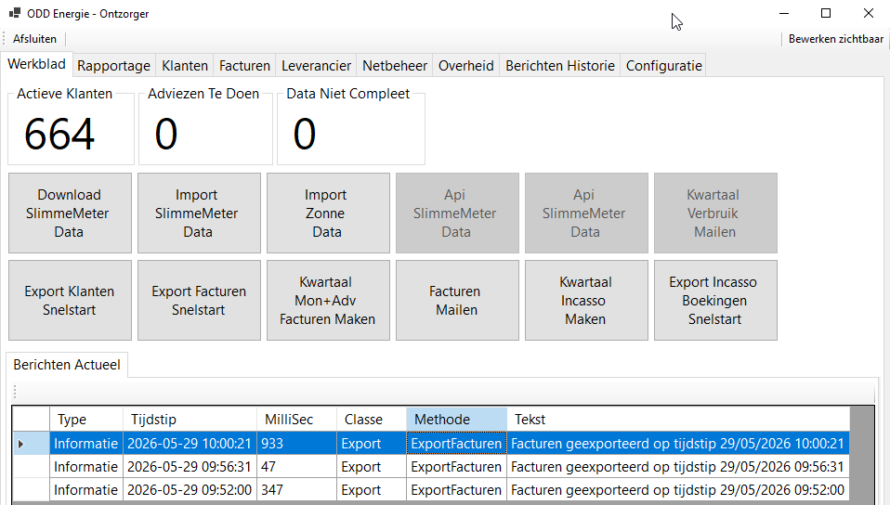Open the Leverancier tab
The image size is (890, 505).
[316, 66]
